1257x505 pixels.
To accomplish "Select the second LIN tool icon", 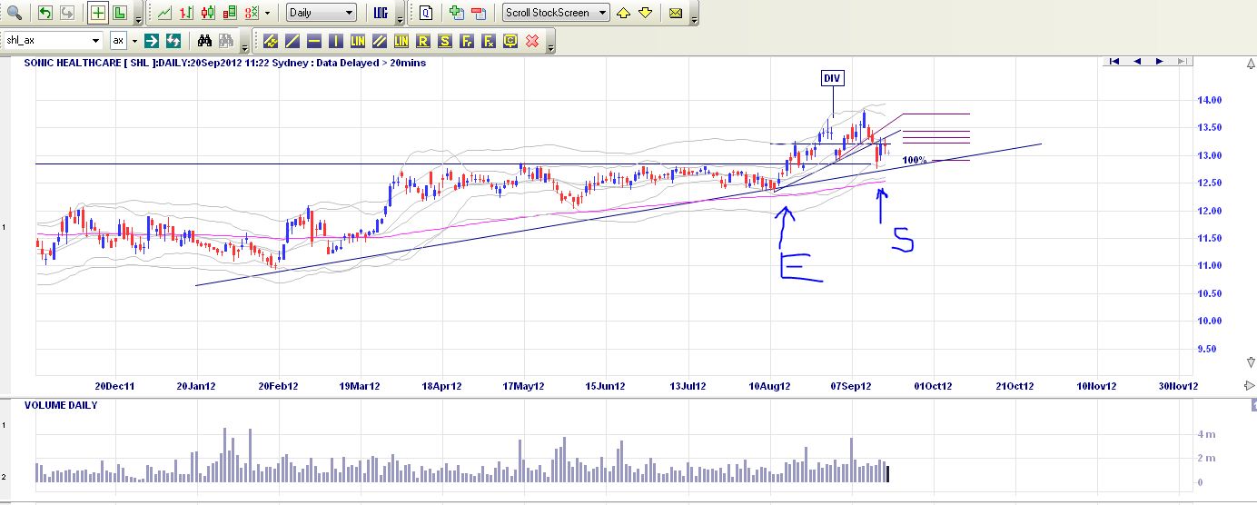I will (401, 41).
